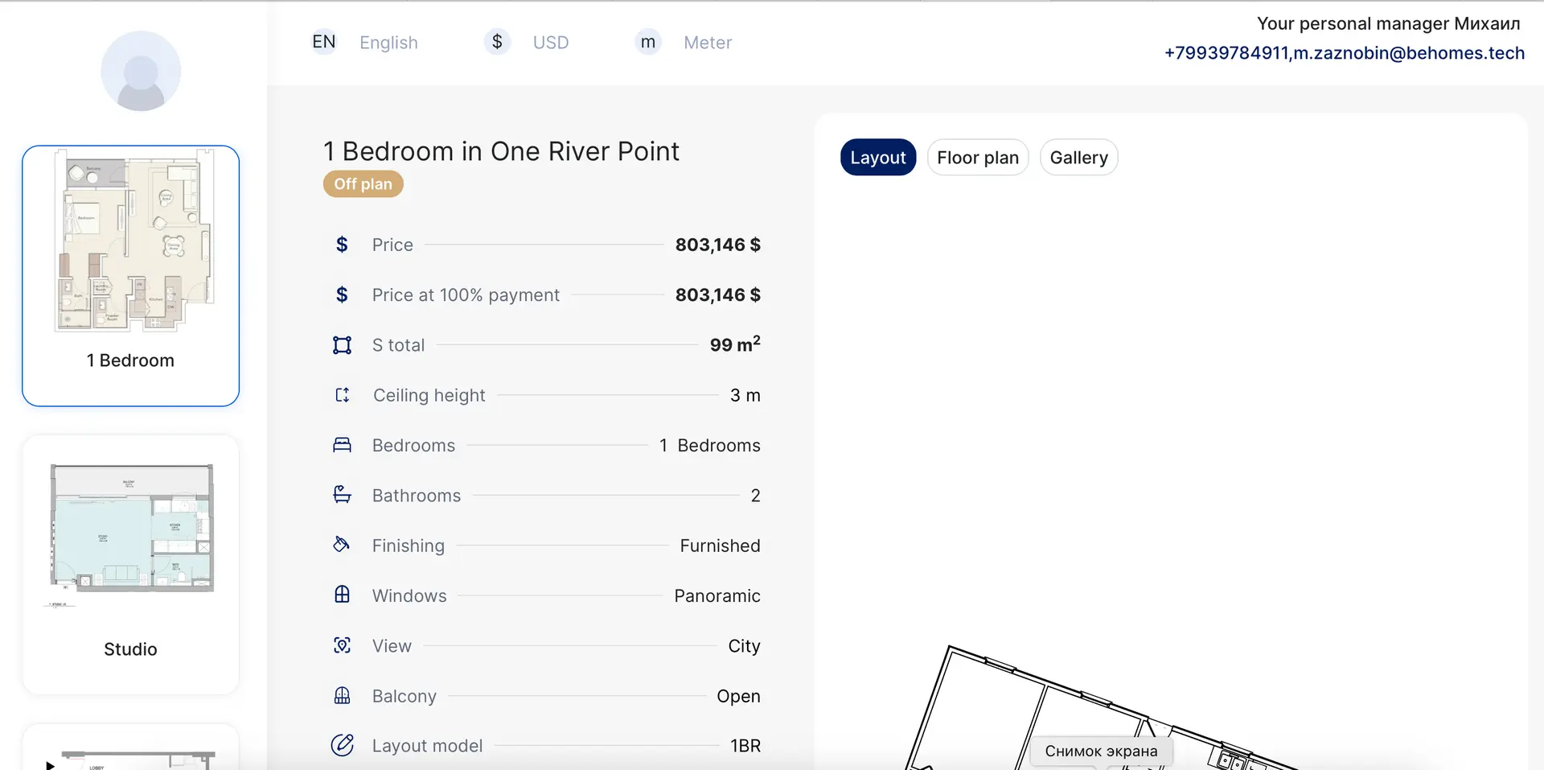
Task: Click the window icon beside Windows
Action: pyautogui.click(x=342, y=595)
